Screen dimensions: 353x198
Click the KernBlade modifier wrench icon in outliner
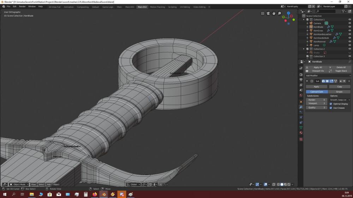click(x=328, y=27)
